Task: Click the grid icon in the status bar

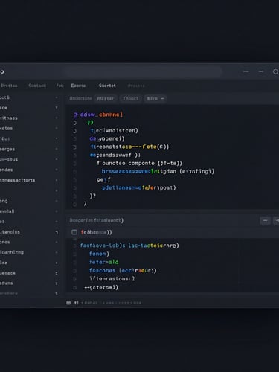Action: 68,303
